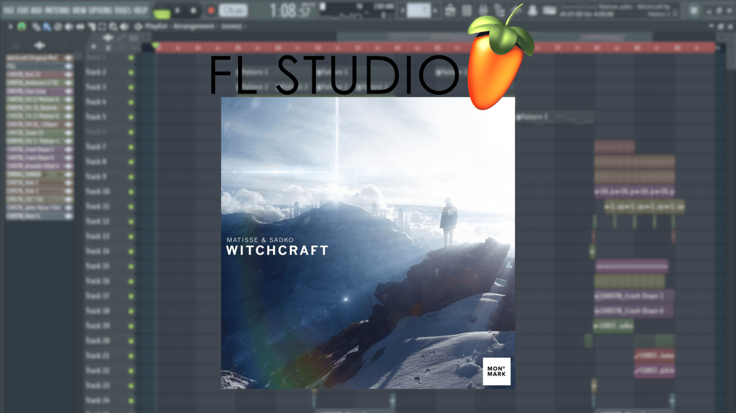Open the OPTIONS menu
Screen dimensions: 736x413
point(101,10)
